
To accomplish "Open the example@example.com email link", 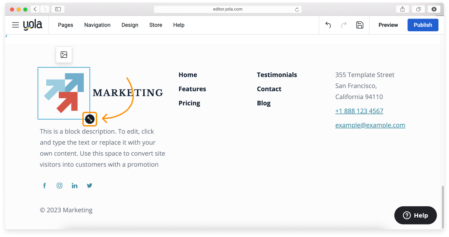I will coord(370,125).
